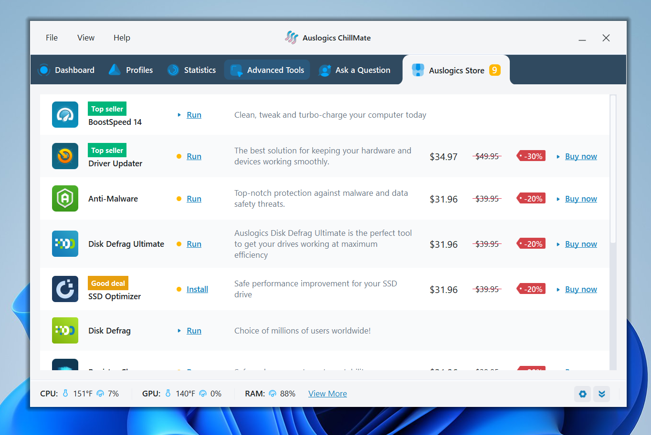Image resolution: width=651 pixels, height=435 pixels.
Task: Switch to the Dashboard tab
Action: pyautogui.click(x=66, y=70)
